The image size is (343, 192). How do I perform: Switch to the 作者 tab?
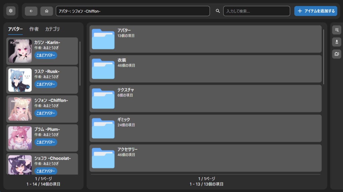[34, 29]
